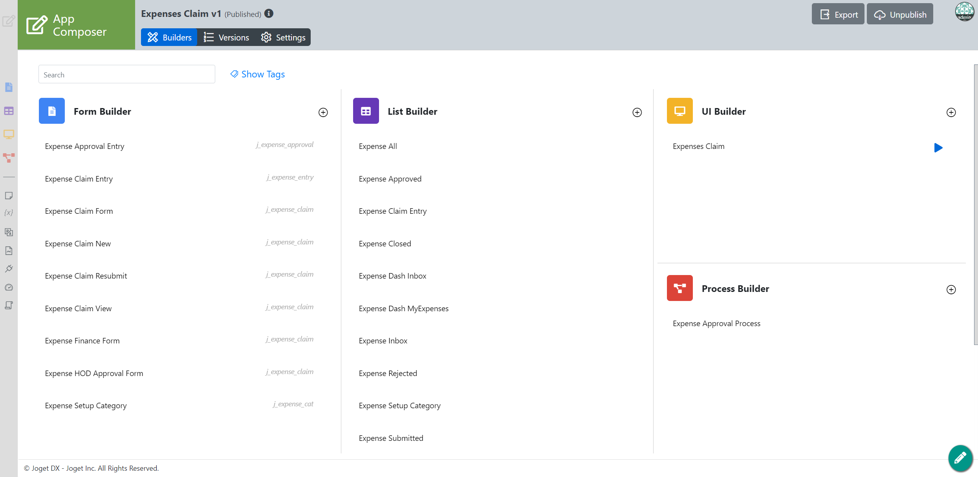Viewport: 978px width, 477px height.
Task: Open the image resources icon in sidebar
Action: (9, 251)
